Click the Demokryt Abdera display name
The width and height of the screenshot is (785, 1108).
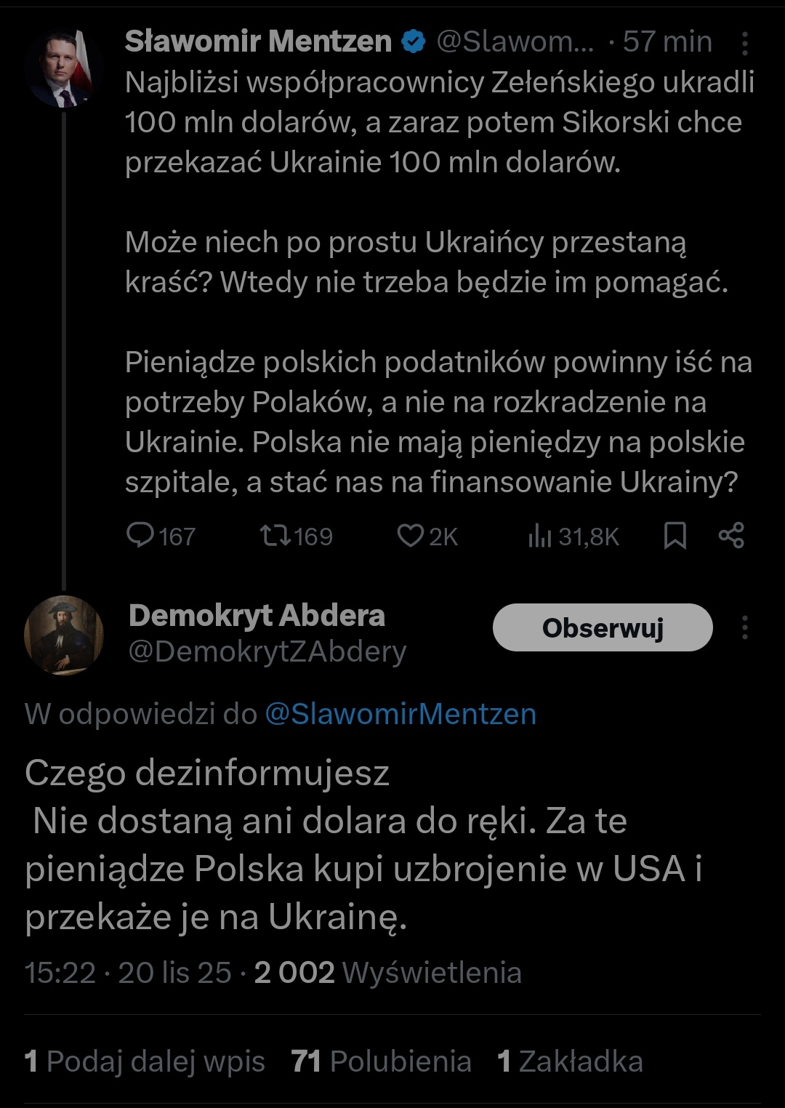pyautogui.click(x=257, y=616)
